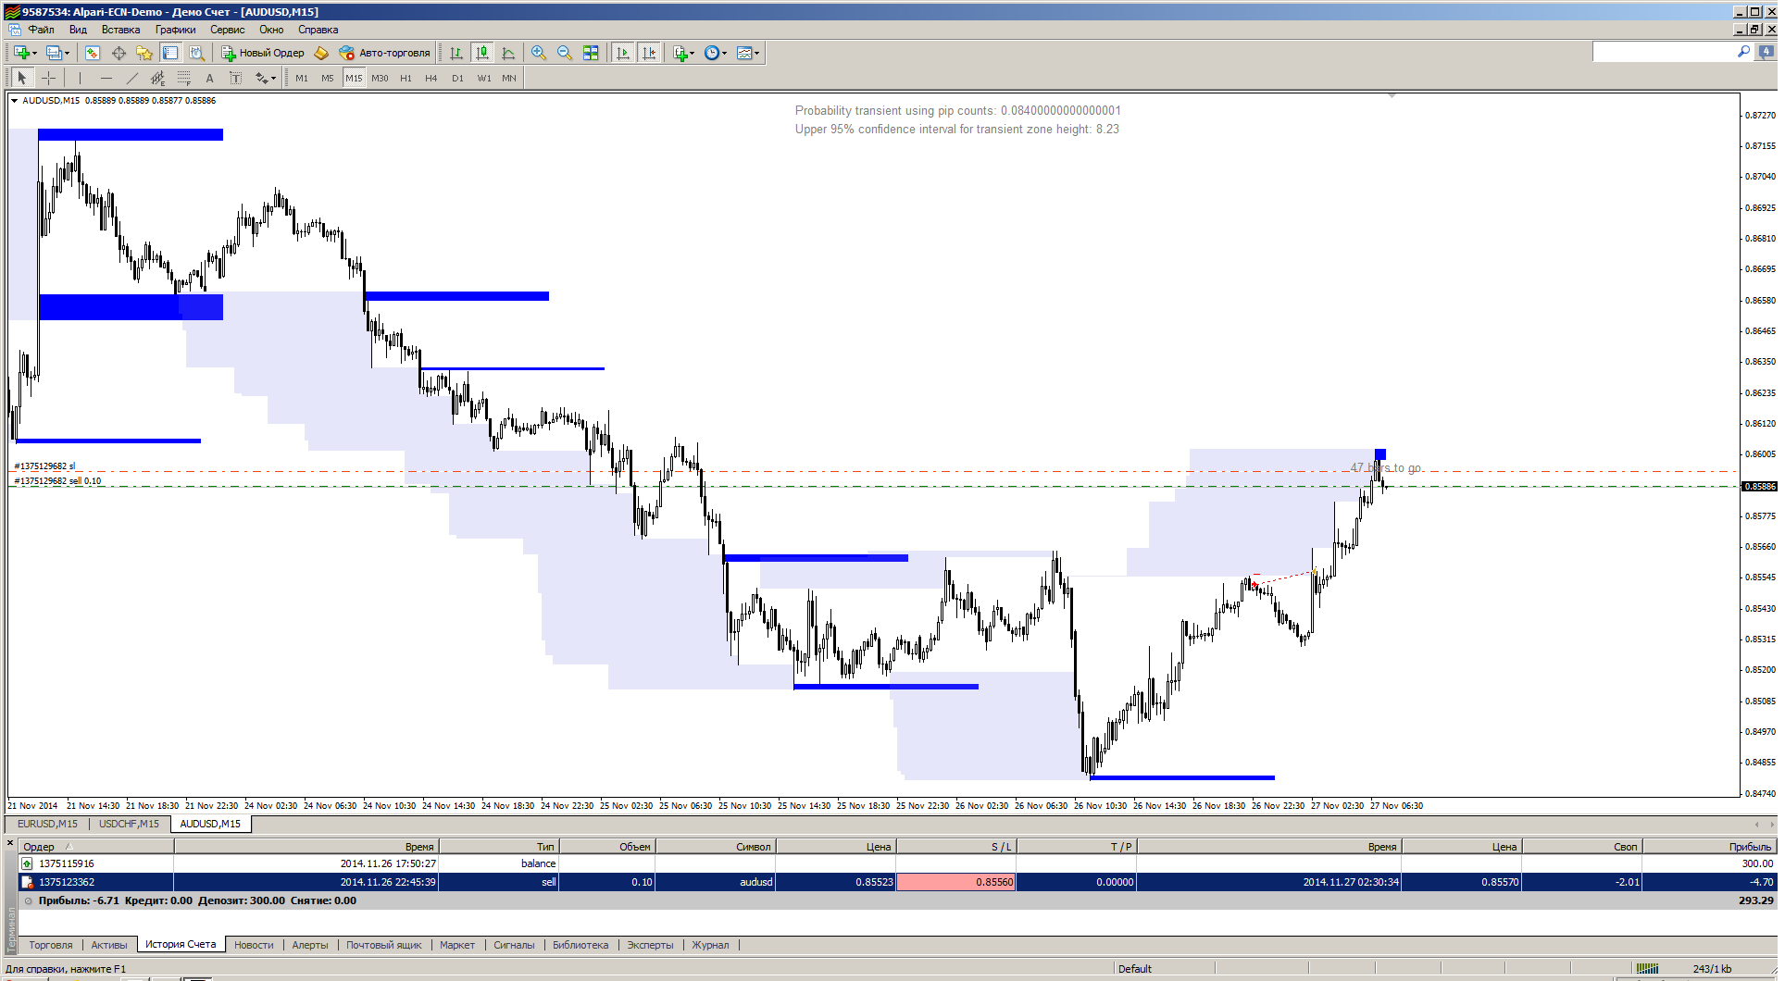Select the cursor arrow tool
This screenshot has width=1785, height=981.
click(22, 78)
